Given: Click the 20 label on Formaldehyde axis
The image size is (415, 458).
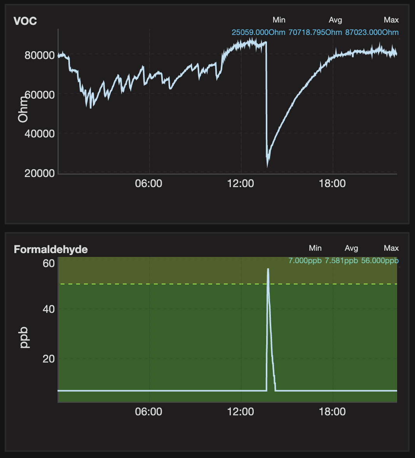Looking at the screenshot, I should click(x=49, y=359).
